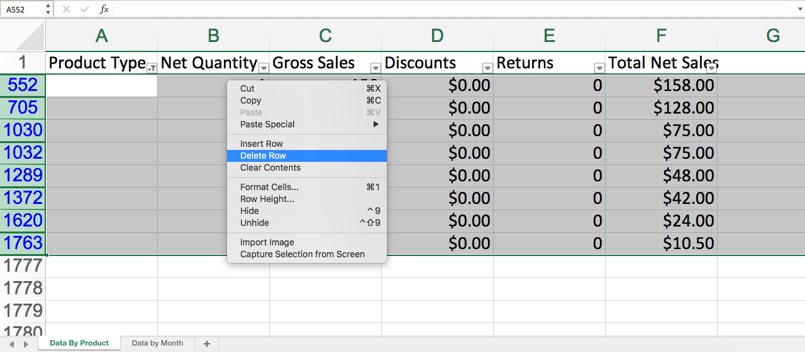Click the $10.50 Total Net Sales cell
The height and width of the screenshot is (352, 805).
[x=661, y=243]
